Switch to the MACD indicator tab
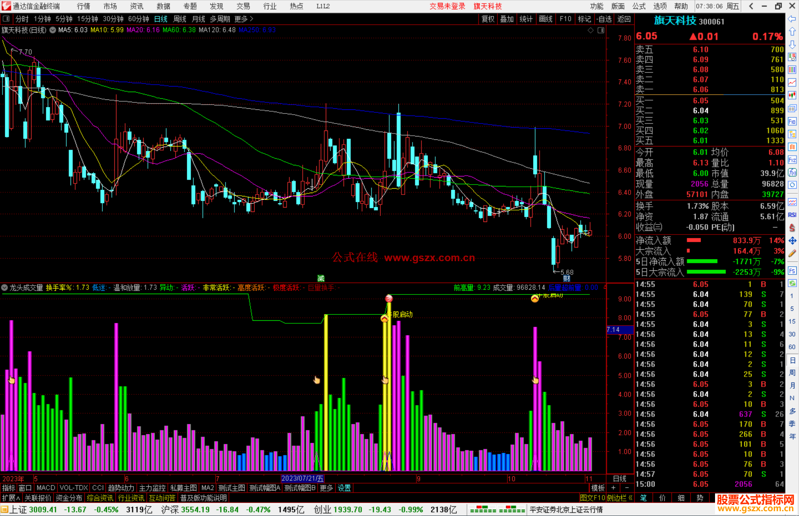Screen dimensions: 799x516 coord(46,488)
